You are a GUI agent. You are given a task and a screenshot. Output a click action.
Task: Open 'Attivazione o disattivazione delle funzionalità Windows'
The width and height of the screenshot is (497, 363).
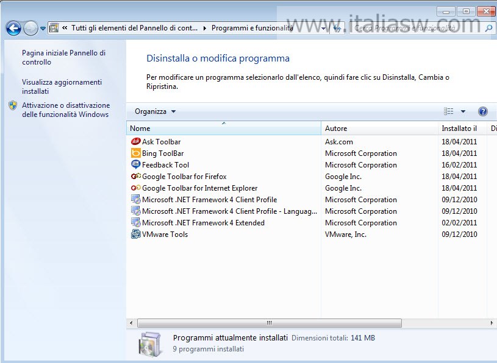pyautogui.click(x=66, y=110)
